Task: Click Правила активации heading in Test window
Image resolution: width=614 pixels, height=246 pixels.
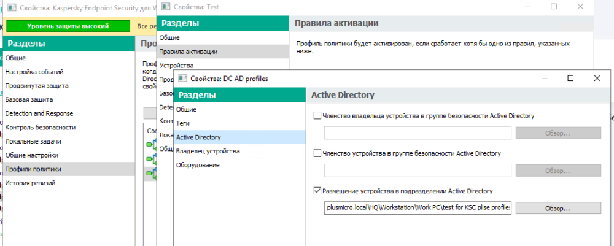Action: (336, 23)
